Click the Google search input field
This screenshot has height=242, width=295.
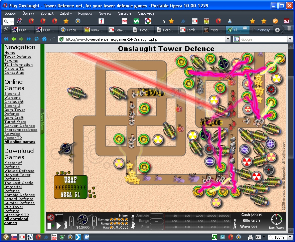263,39
